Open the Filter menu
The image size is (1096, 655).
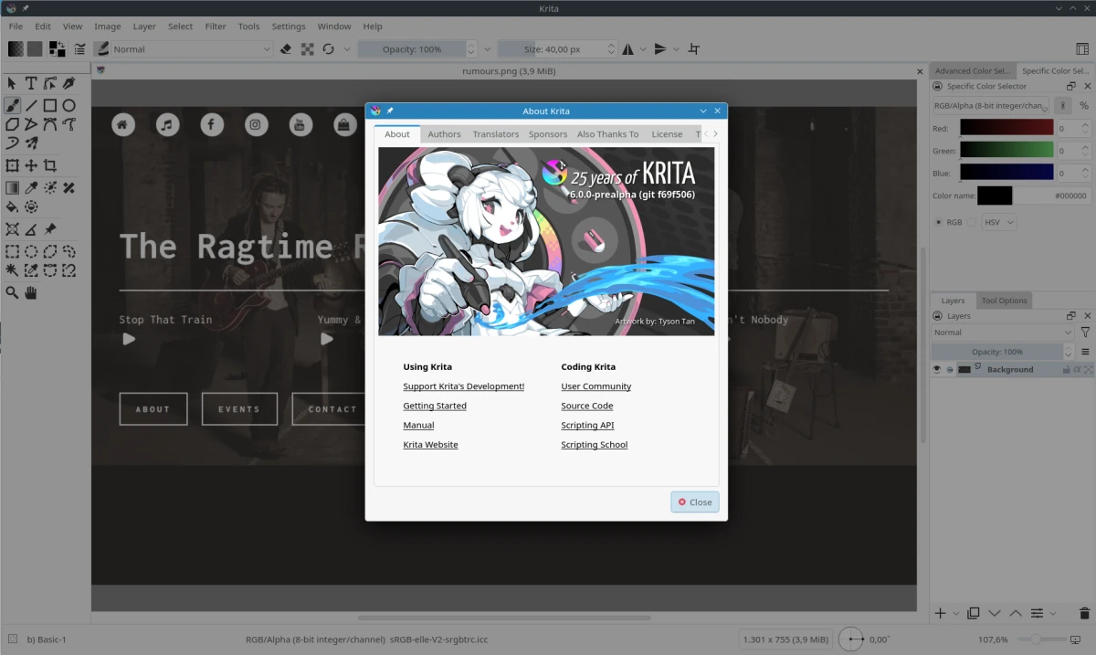216,26
